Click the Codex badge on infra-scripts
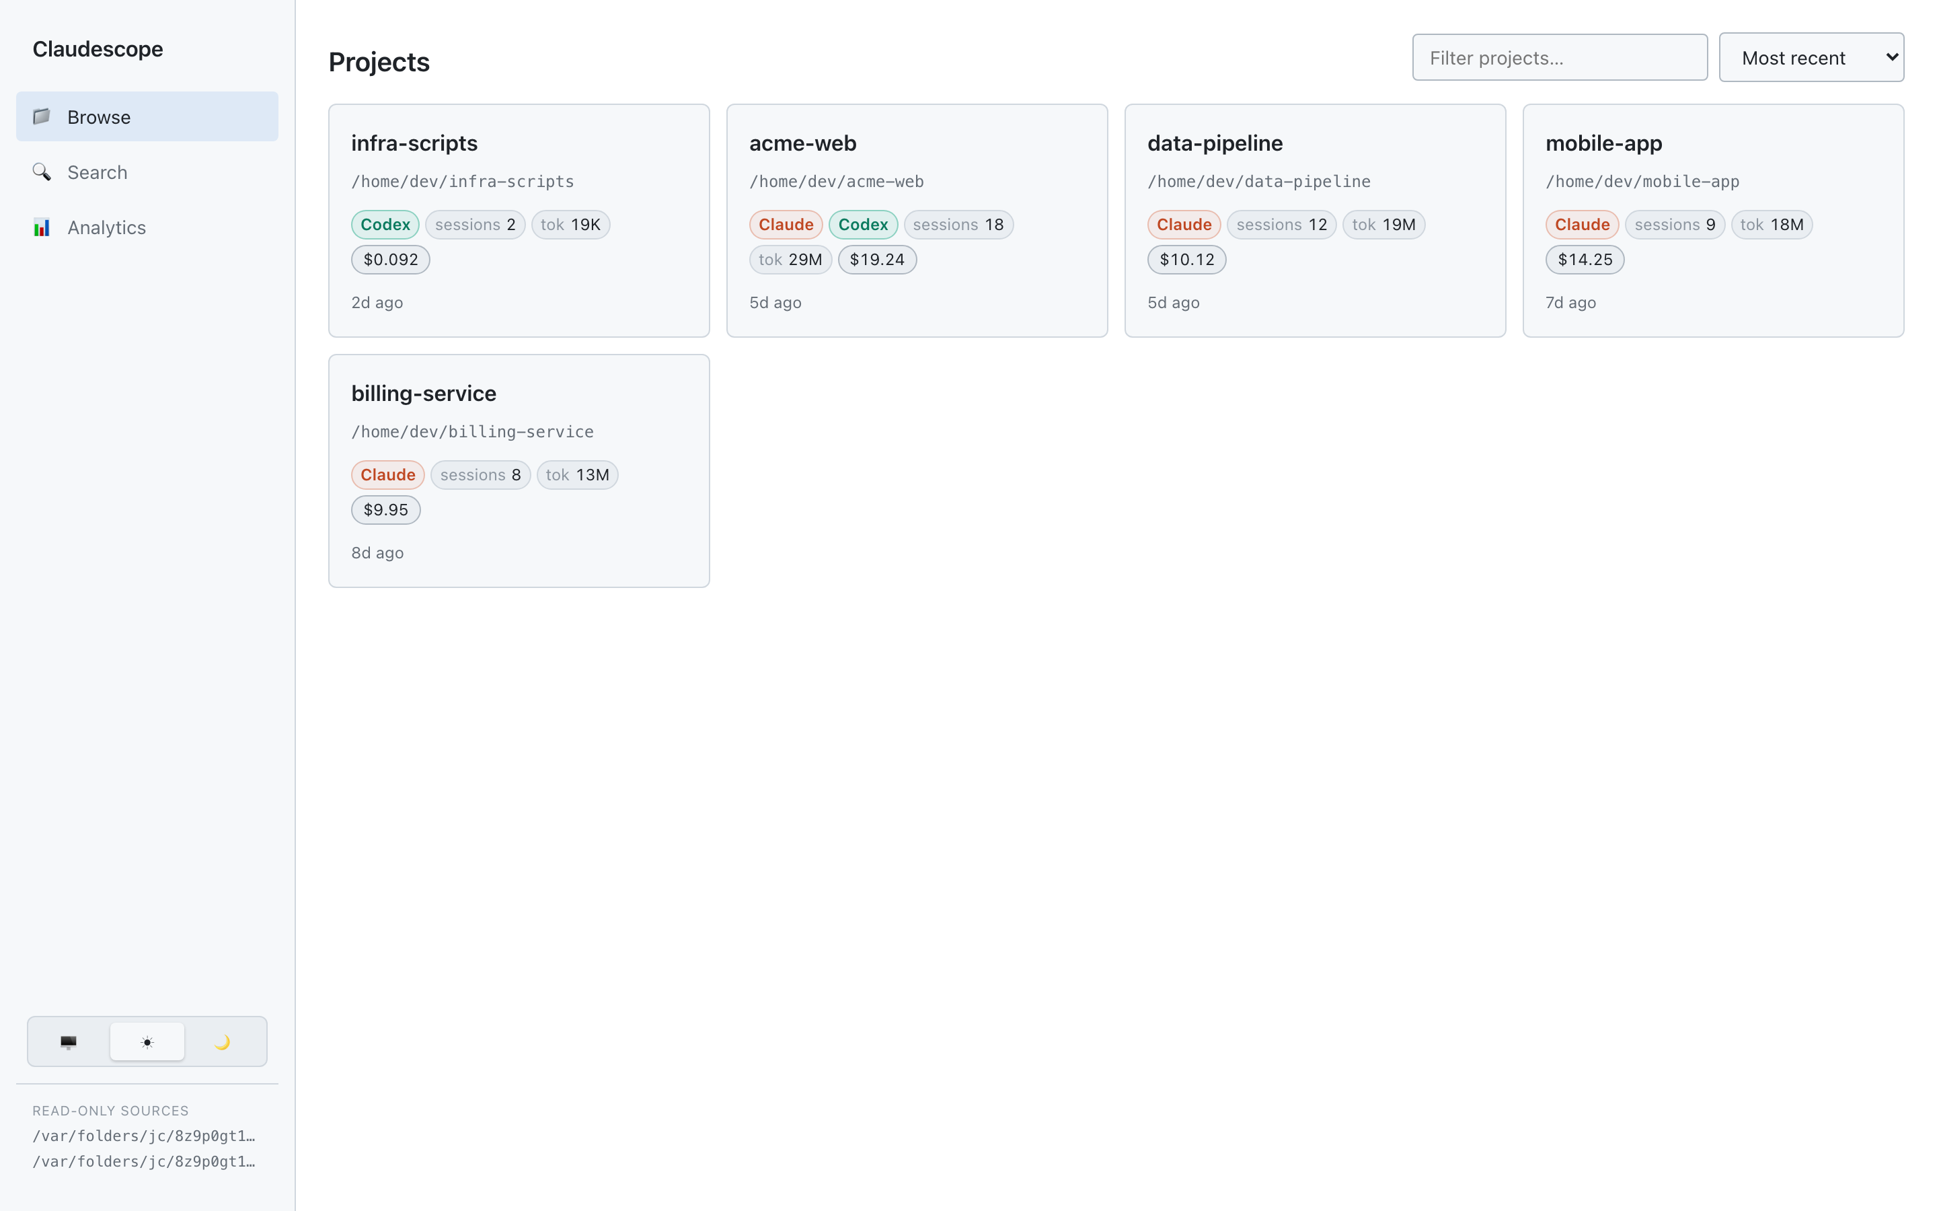Image resolution: width=1937 pixels, height=1211 pixels. point(385,225)
